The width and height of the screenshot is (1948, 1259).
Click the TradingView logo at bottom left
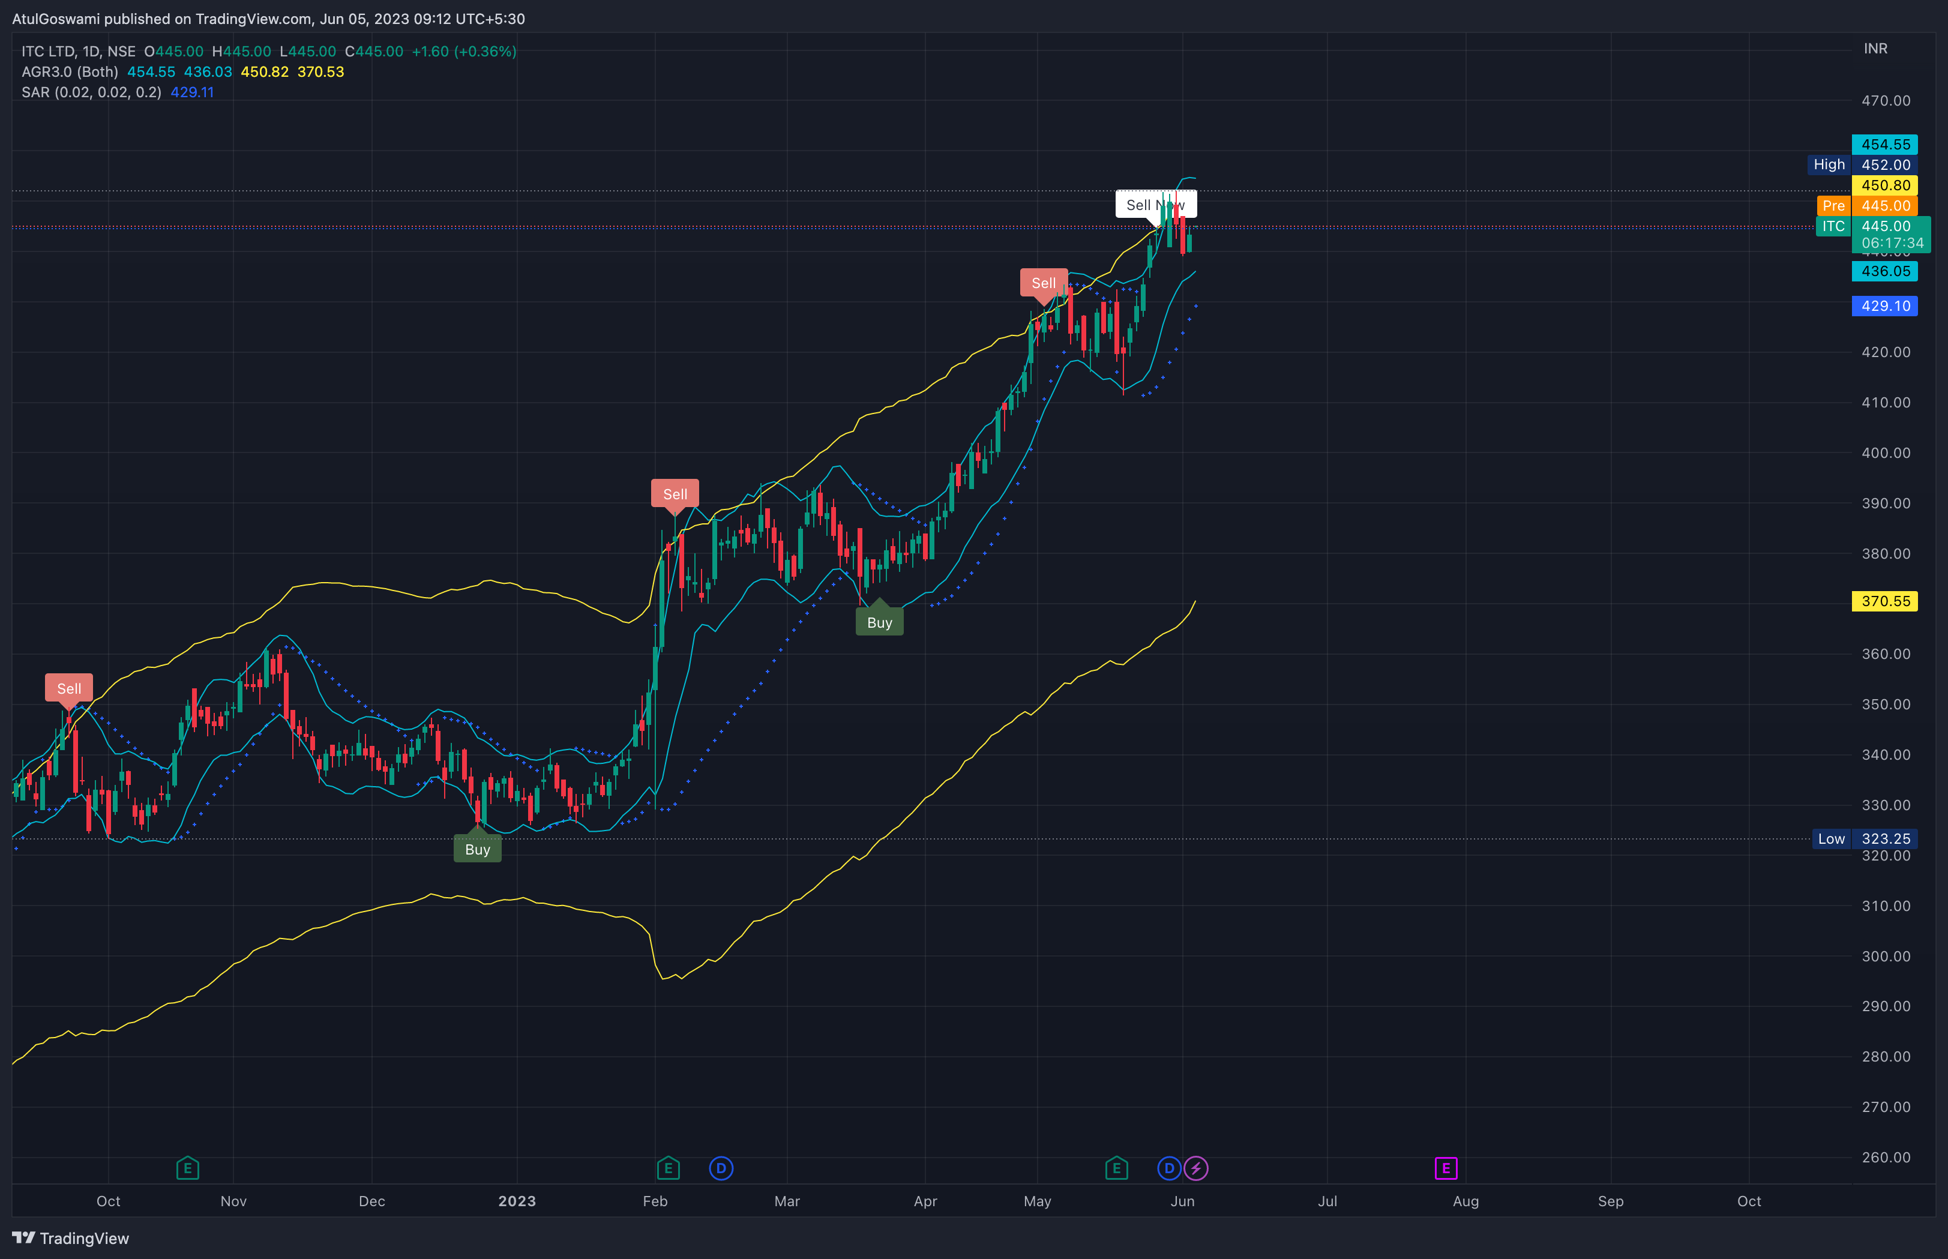tap(70, 1238)
